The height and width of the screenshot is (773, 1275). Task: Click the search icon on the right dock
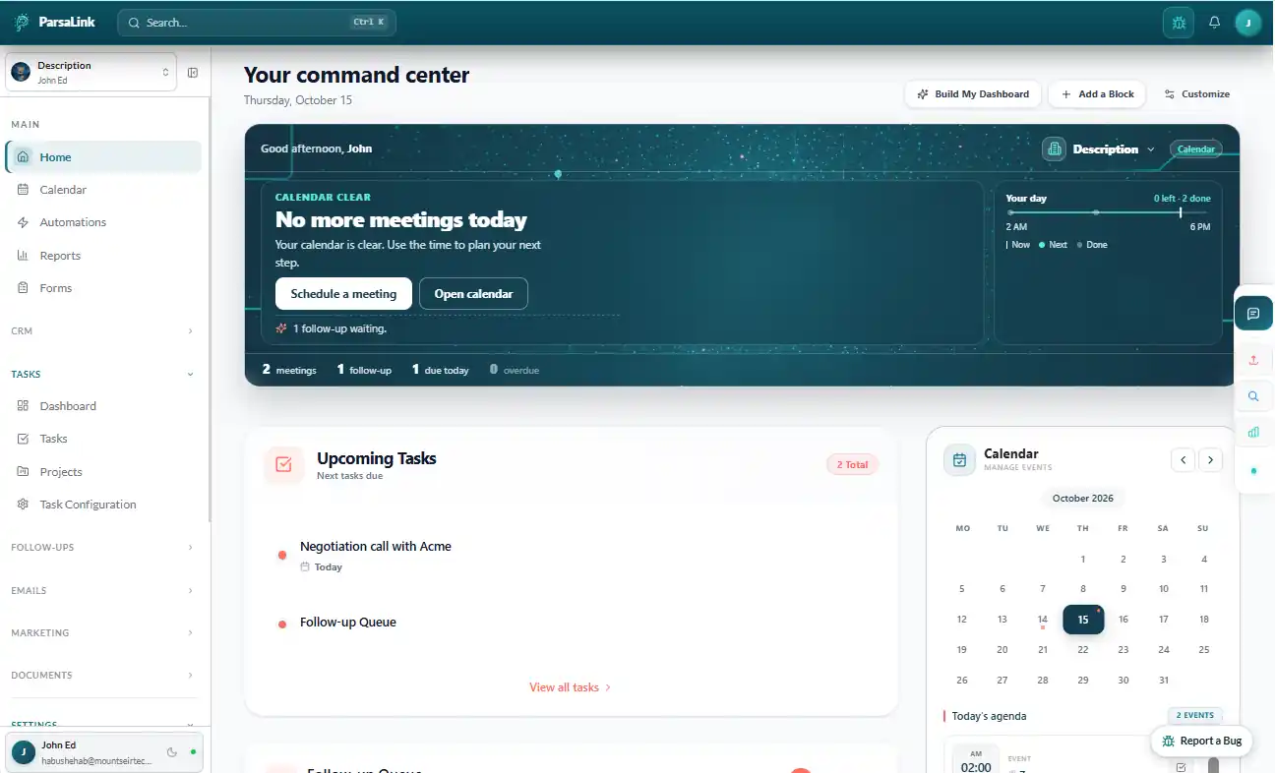click(1253, 396)
